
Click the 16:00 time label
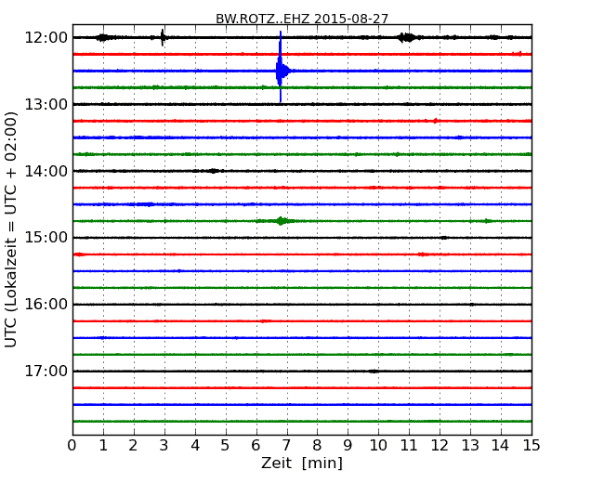(x=46, y=305)
